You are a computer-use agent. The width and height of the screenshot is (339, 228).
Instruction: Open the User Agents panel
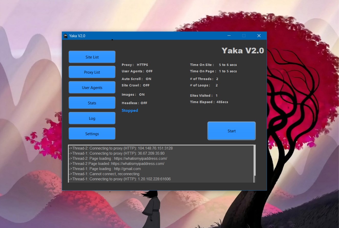[x=92, y=87]
